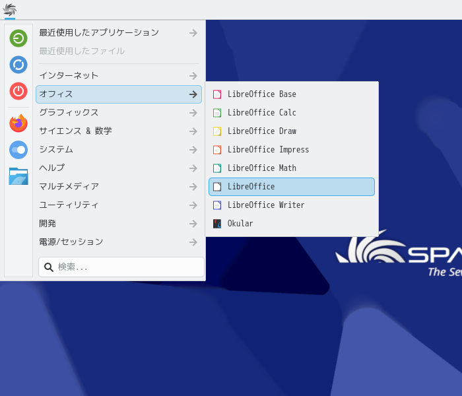The width and height of the screenshot is (462, 396).
Task: Launch Okular from the office submenu
Action: click(292, 224)
